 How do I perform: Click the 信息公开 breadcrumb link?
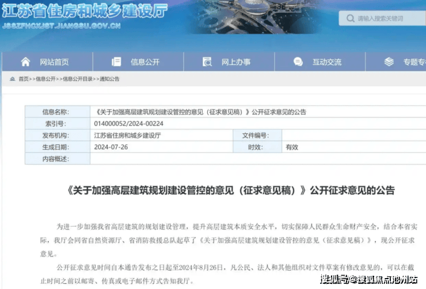click(x=45, y=79)
